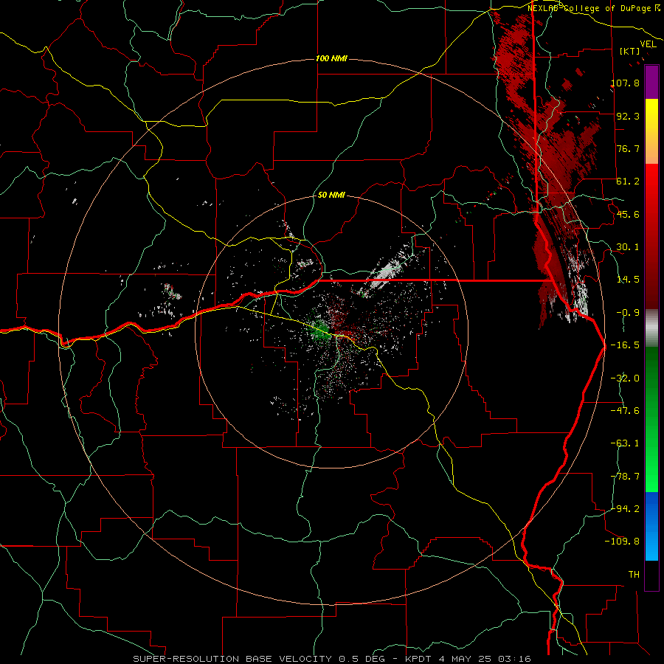The height and width of the screenshot is (664, 664).
Task: Select the 45.6 legend value
Action: click(x=628, y=214)
